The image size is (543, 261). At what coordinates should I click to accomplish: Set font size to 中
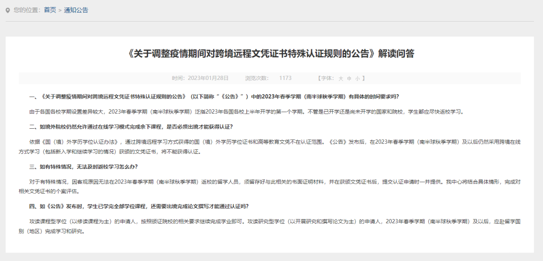tap(349, 78)
